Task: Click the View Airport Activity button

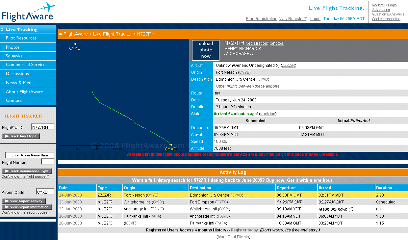Action: [24, 201]
